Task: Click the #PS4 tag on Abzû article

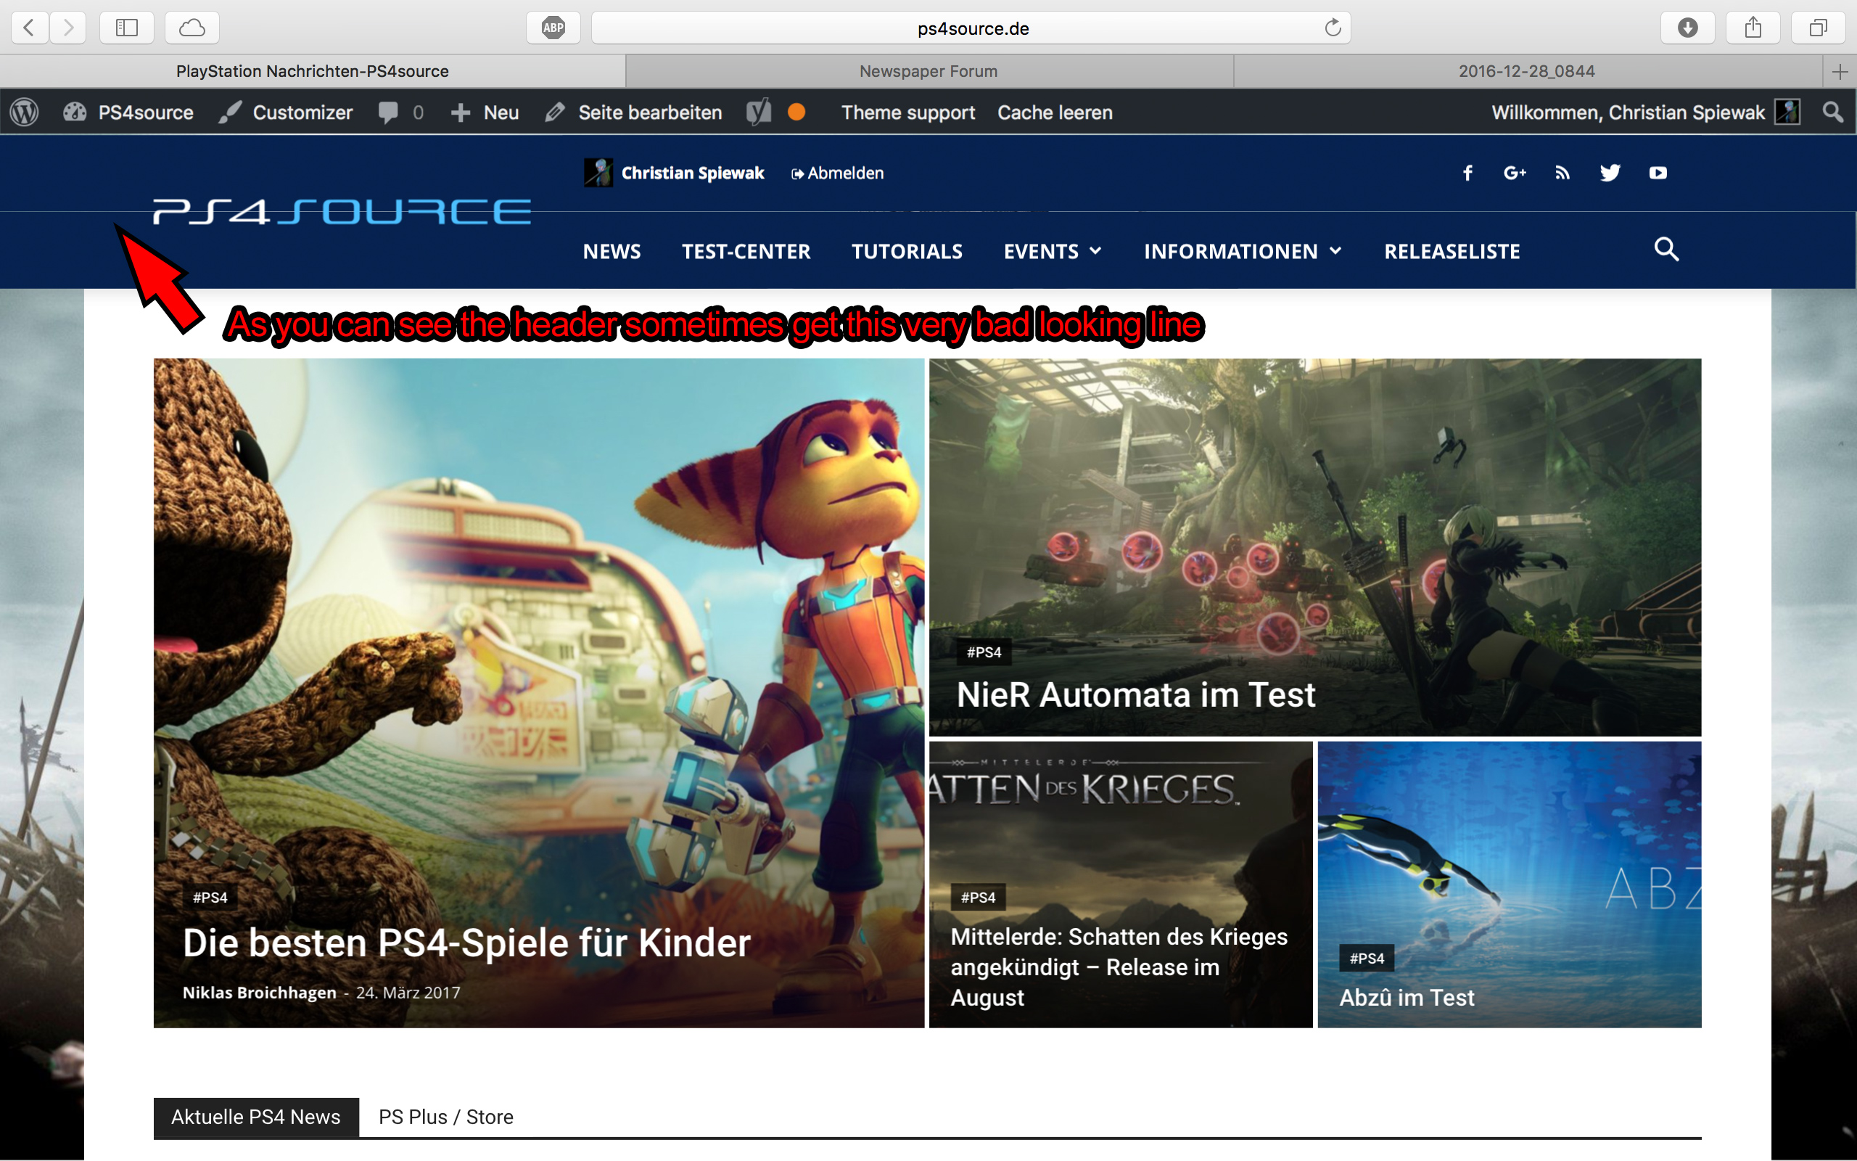Action: pyautogui.click(x=1367, y=959)
